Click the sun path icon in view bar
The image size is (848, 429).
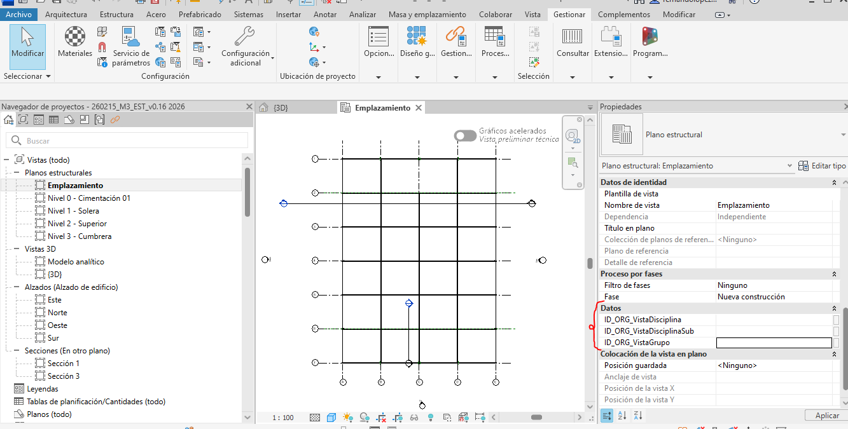coord(347,418)
